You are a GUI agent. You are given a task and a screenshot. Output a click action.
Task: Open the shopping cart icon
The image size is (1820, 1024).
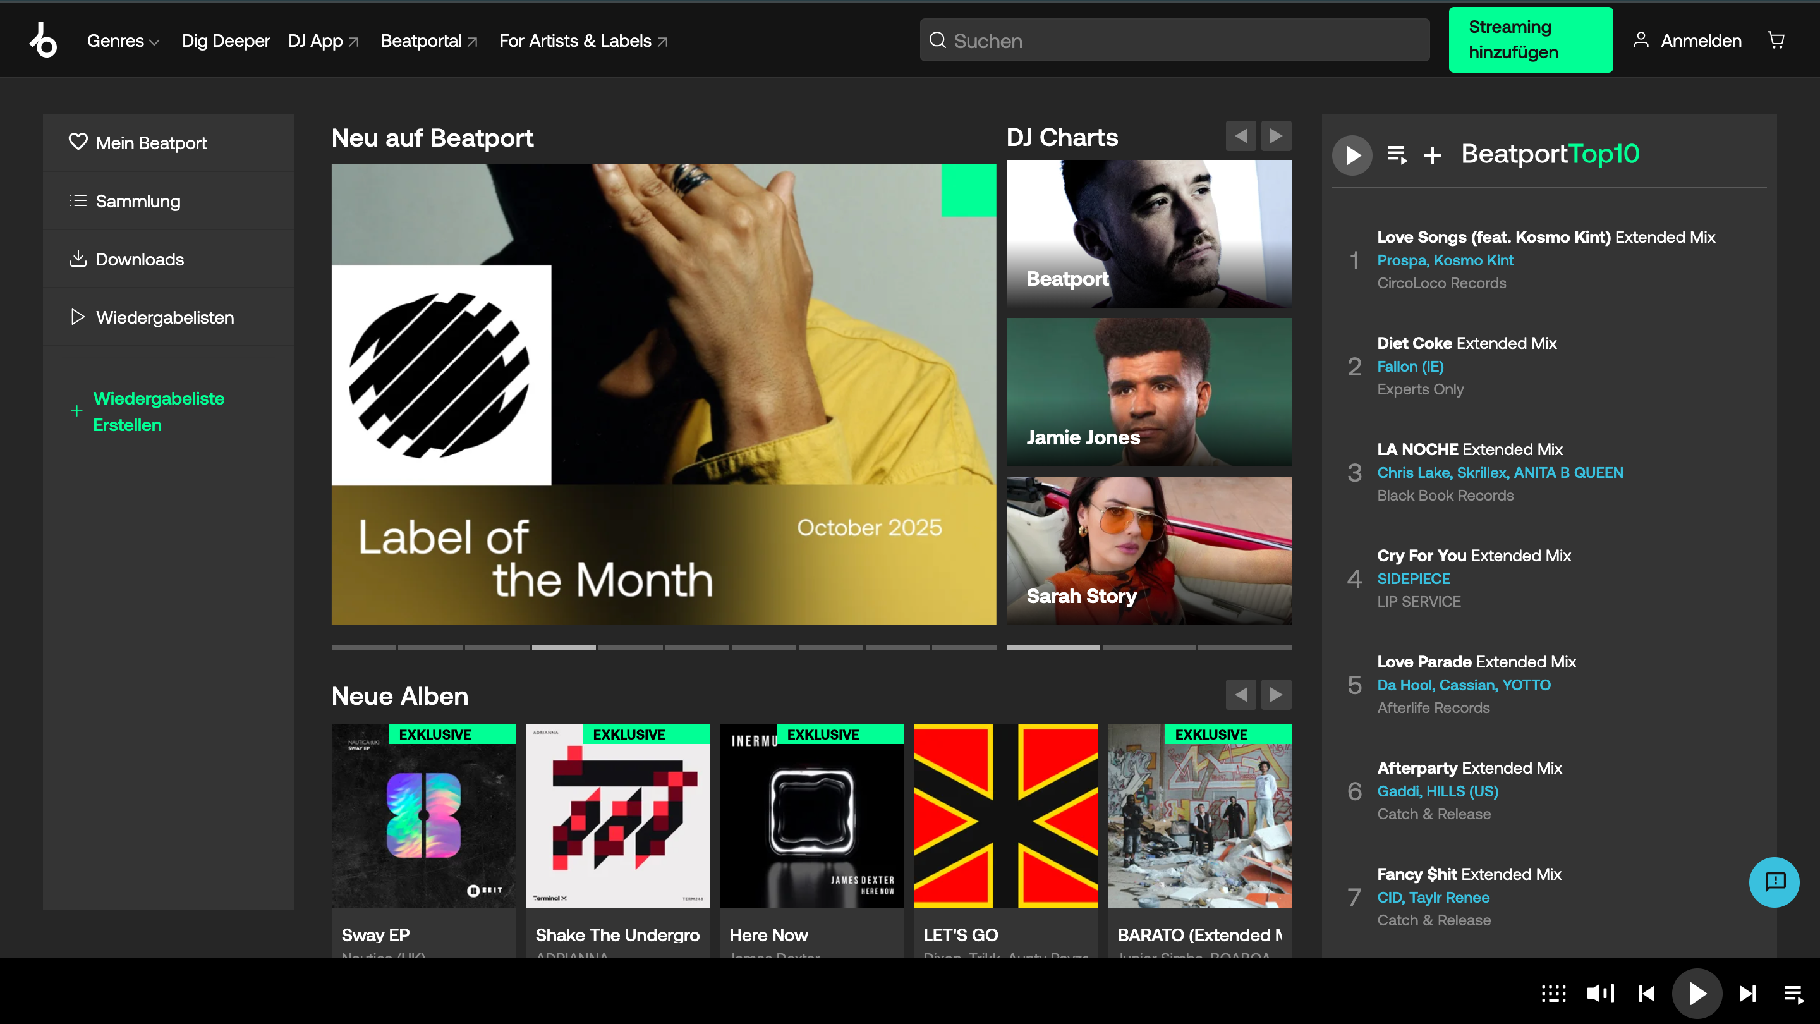click(1776, 40)
